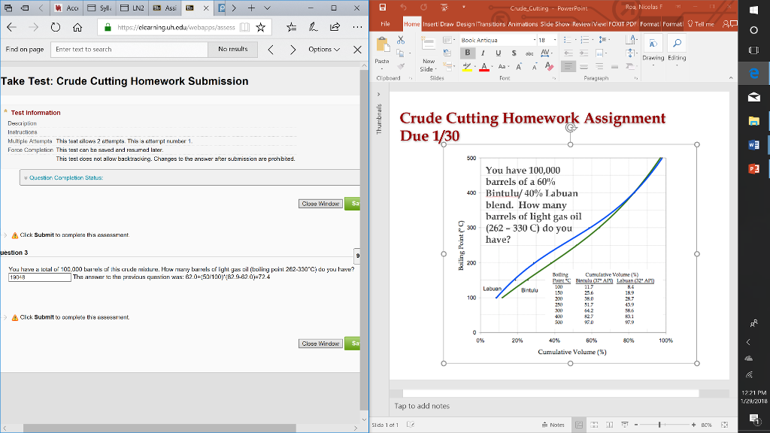Image resolution: width=770 pixels, height=433 pixels.
Task: Open the Find on page Options dropdown
Action: point(323,49)
